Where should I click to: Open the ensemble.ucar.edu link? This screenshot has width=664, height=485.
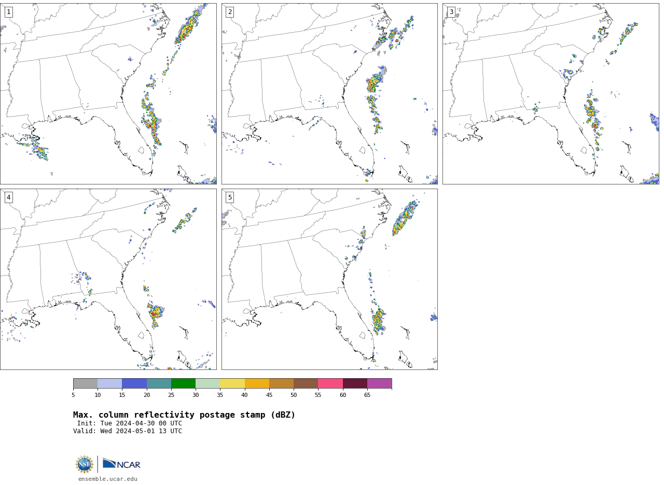coord(108,479)
